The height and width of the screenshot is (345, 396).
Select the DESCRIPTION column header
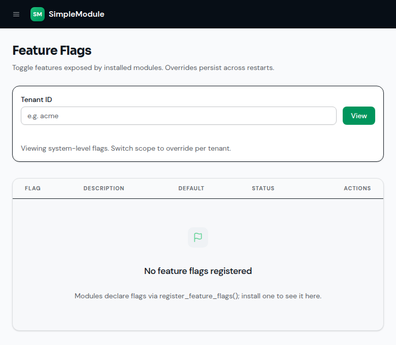click(x=104, y=188)
